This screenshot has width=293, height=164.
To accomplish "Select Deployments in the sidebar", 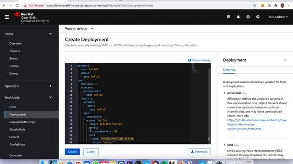I will tap(32, 114).
